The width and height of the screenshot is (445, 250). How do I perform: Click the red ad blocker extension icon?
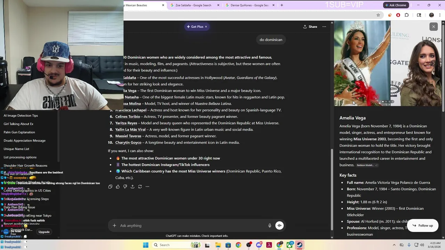click(x=398, y=15)
